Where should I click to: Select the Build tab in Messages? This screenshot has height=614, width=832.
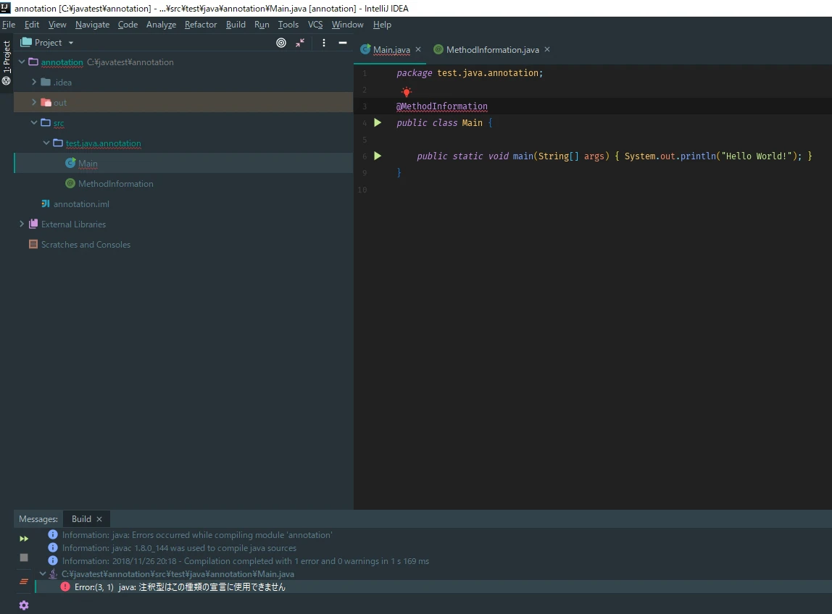81,519
